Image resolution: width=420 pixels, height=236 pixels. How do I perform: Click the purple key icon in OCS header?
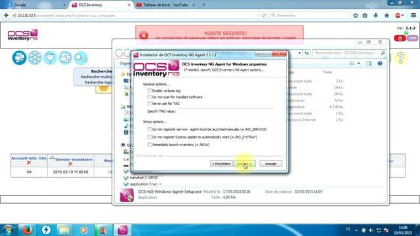413,38
